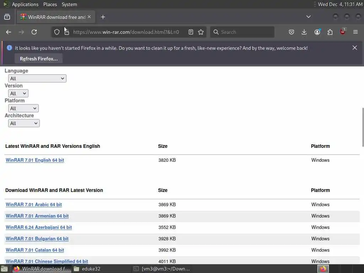The height and width of the screenshot is (273, 364).
Task: Click the info icon in notification bar
Action: 10,48
